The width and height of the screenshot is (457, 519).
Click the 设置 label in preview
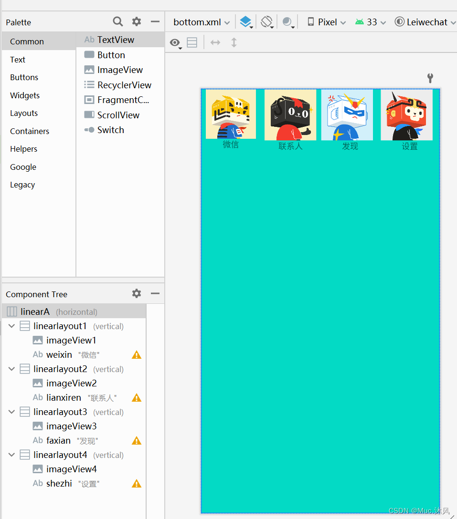[410, 146]
